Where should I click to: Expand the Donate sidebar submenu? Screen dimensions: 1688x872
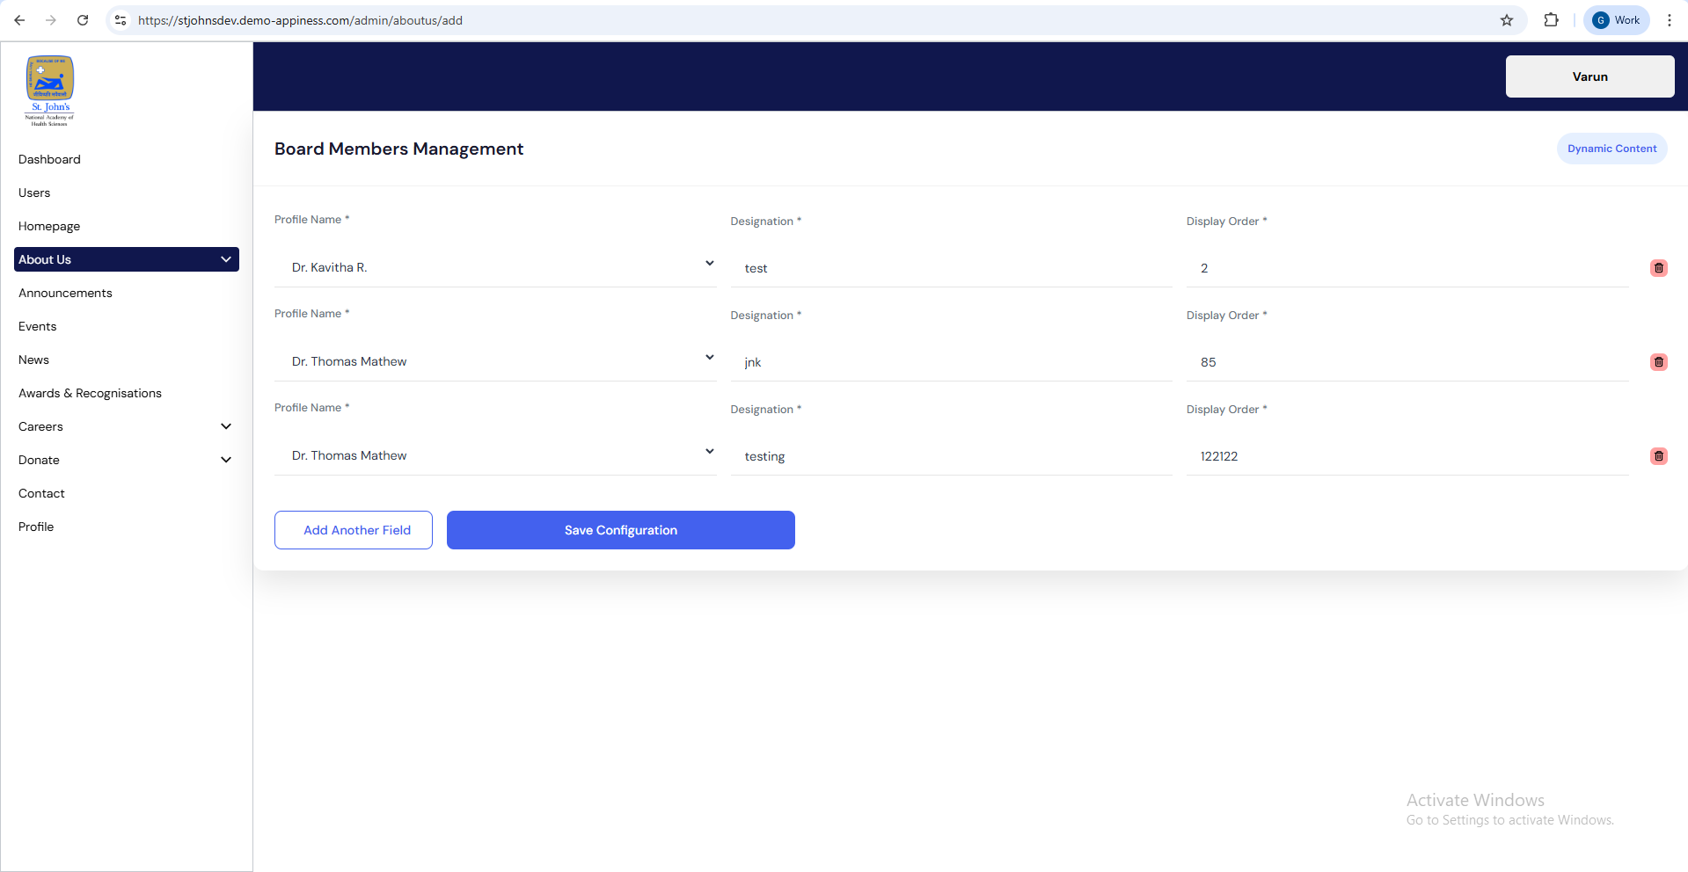(225, 460)
